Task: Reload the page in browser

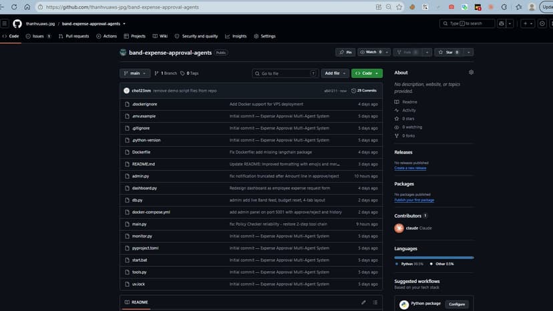Action: point(14,7)
